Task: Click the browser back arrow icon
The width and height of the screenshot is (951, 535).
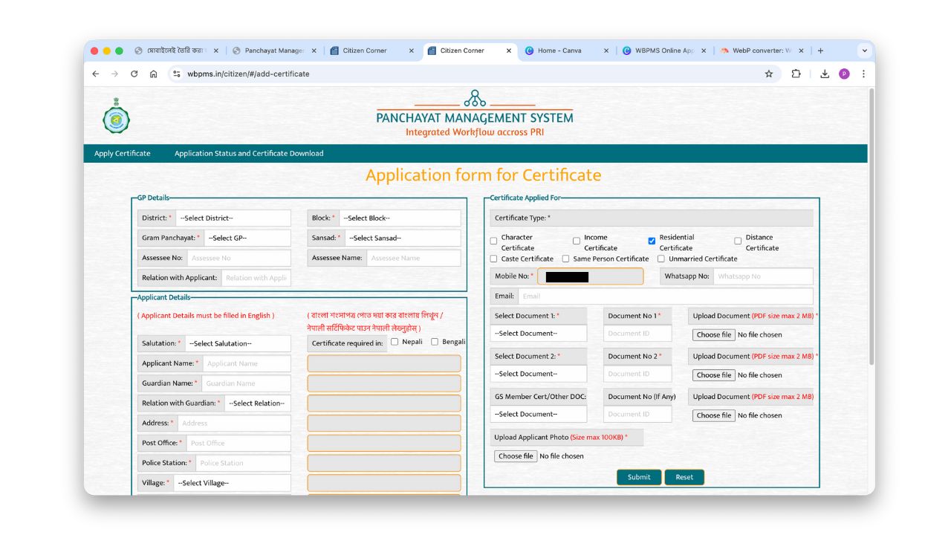Action: point(95,74)
